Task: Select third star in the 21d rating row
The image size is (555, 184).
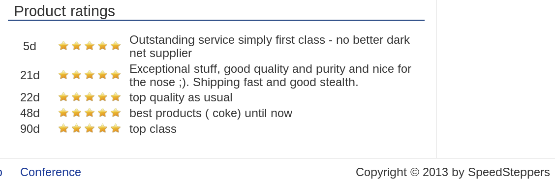Action: point(90,75)
